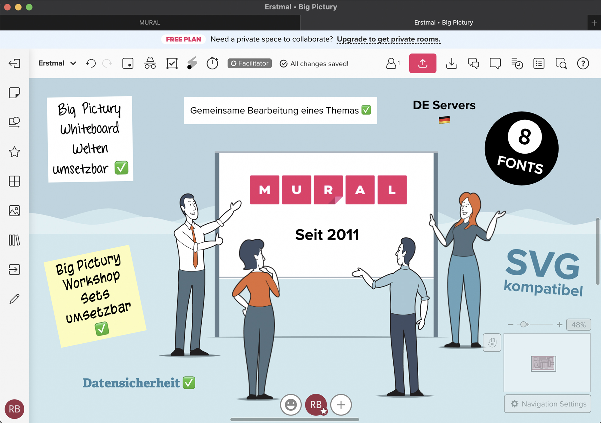Switch to the MURAL tab

[x=150, y=23]
